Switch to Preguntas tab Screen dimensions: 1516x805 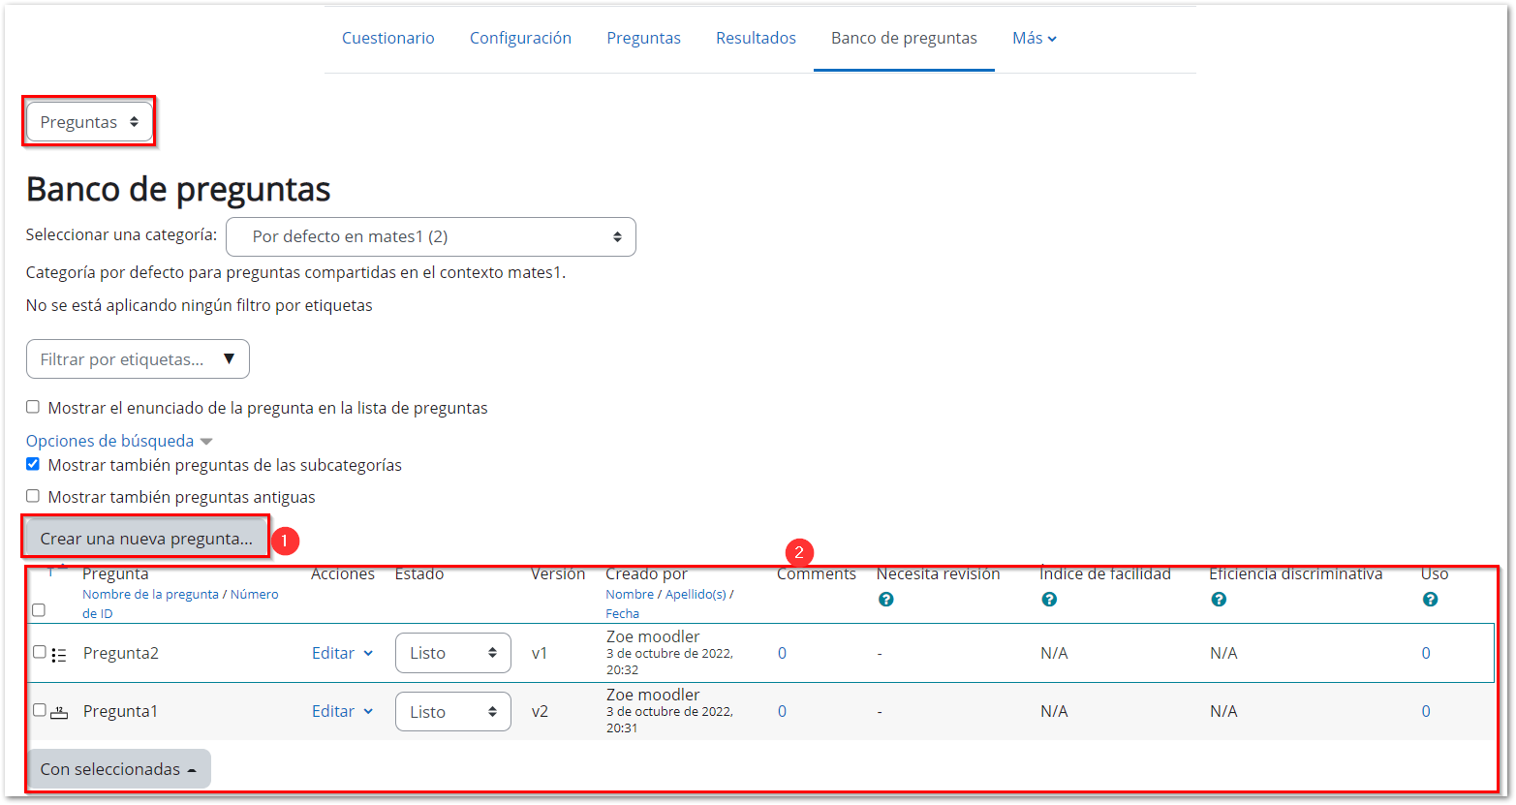pos(643,38)
